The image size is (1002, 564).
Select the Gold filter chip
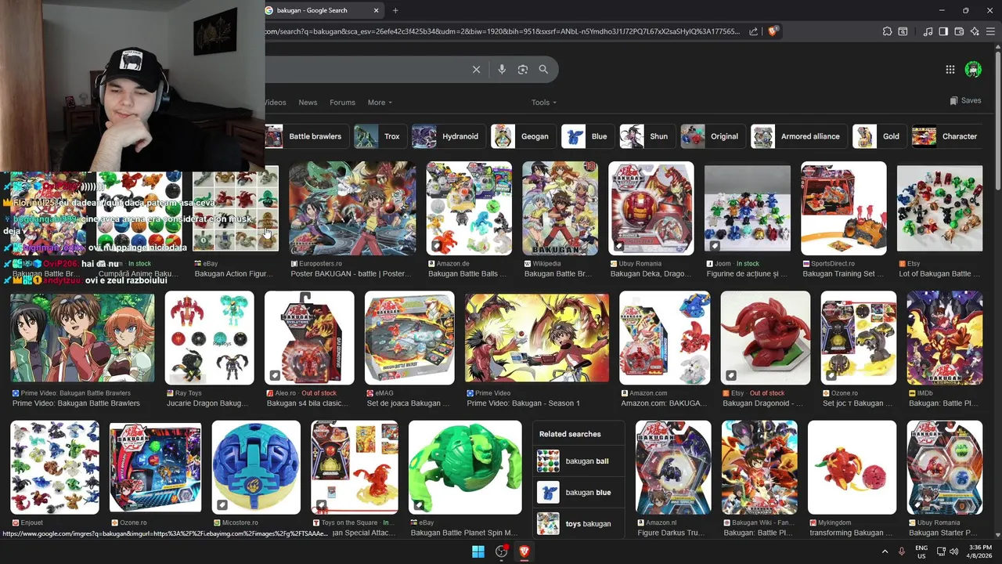[878, 136]
